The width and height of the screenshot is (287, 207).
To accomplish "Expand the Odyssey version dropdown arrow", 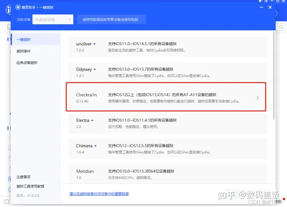I will [95, 70].
